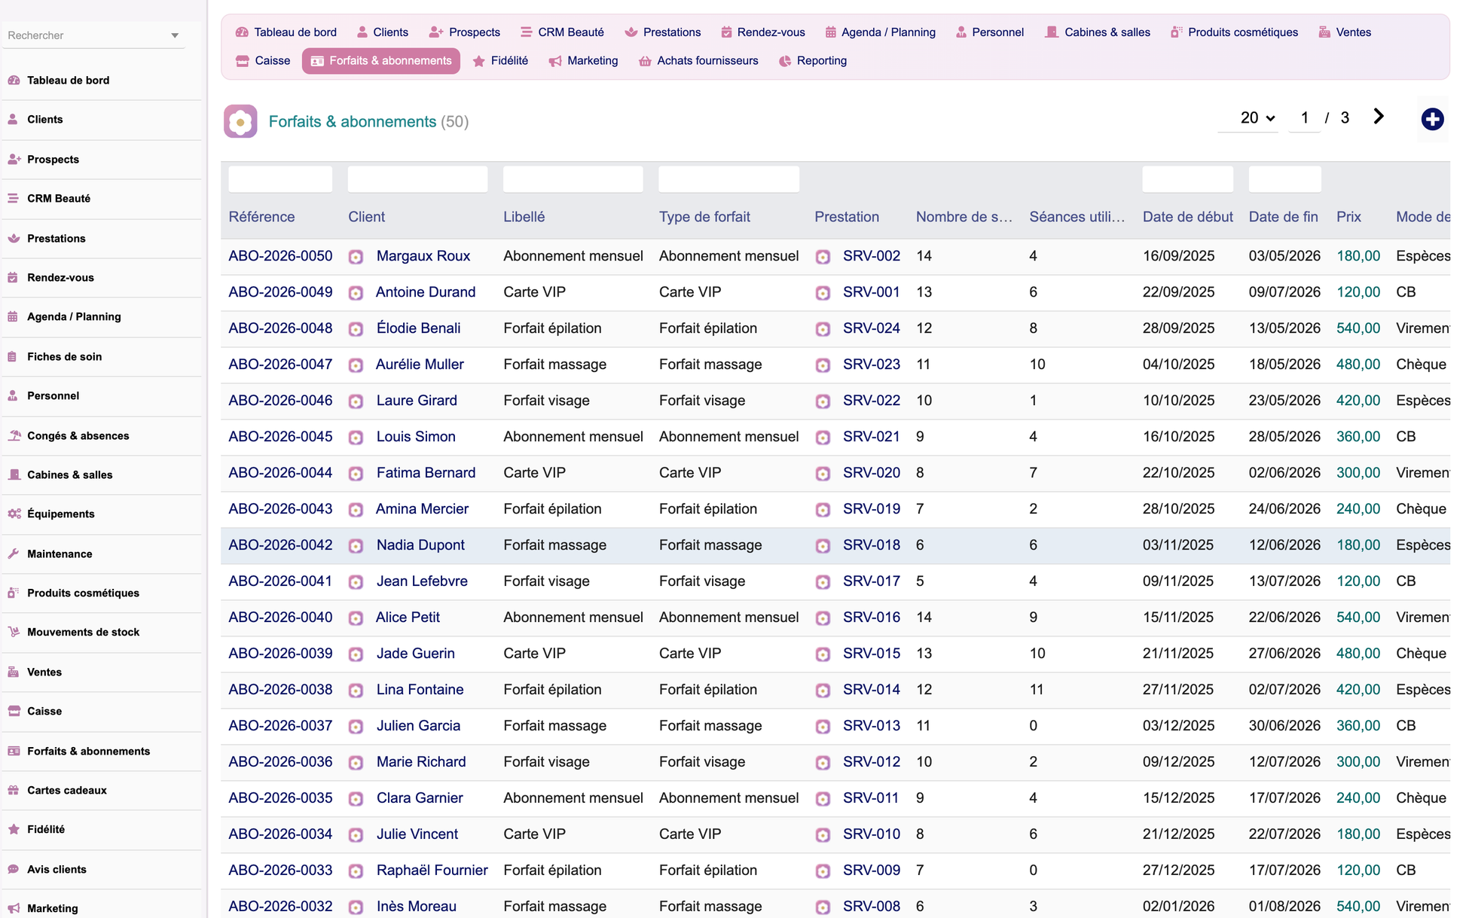Click Forfait visage label in Laure Girard row
1466x918 pixels.
pyautogui.click(x=546, y=401)
